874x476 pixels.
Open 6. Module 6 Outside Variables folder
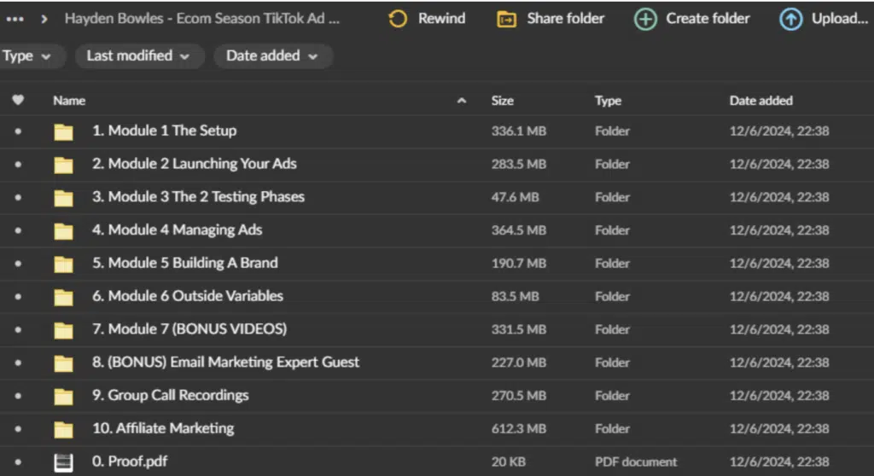[x=188, y=296]
